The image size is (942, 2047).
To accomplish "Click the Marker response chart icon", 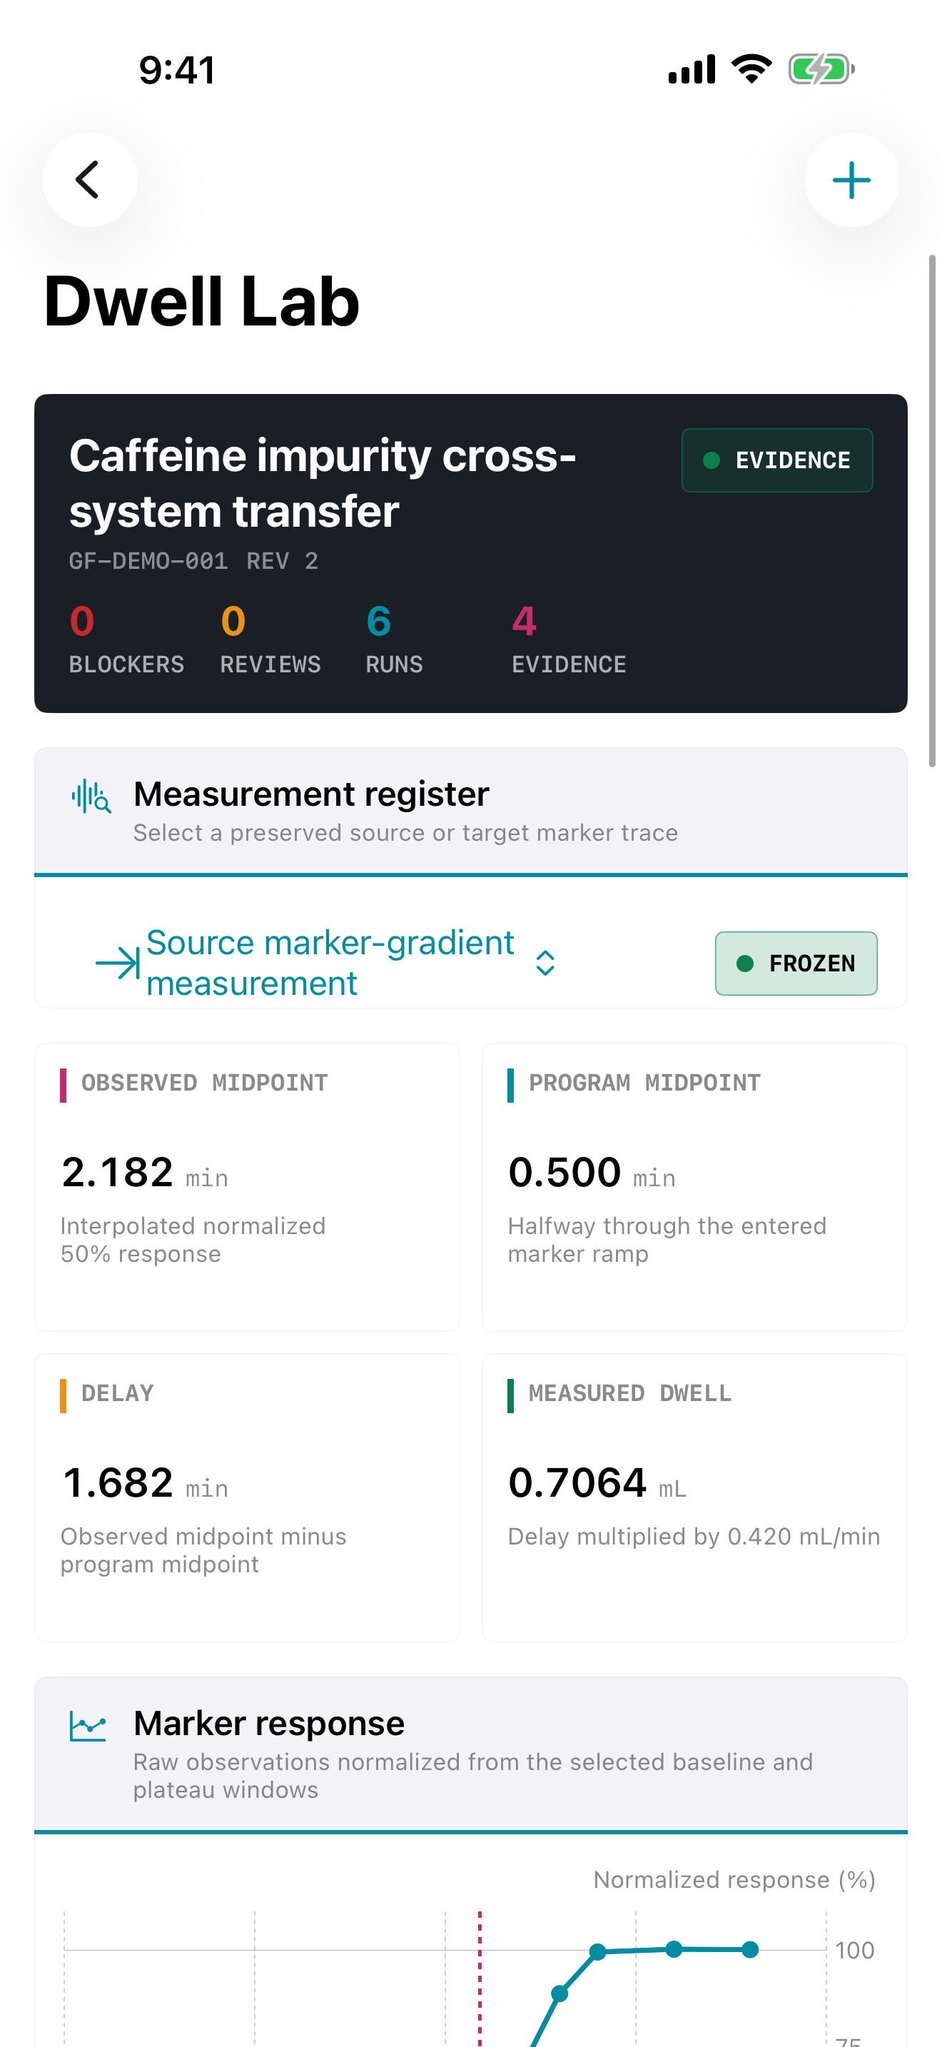I will pyautogui.click(x=87, y=1726).
